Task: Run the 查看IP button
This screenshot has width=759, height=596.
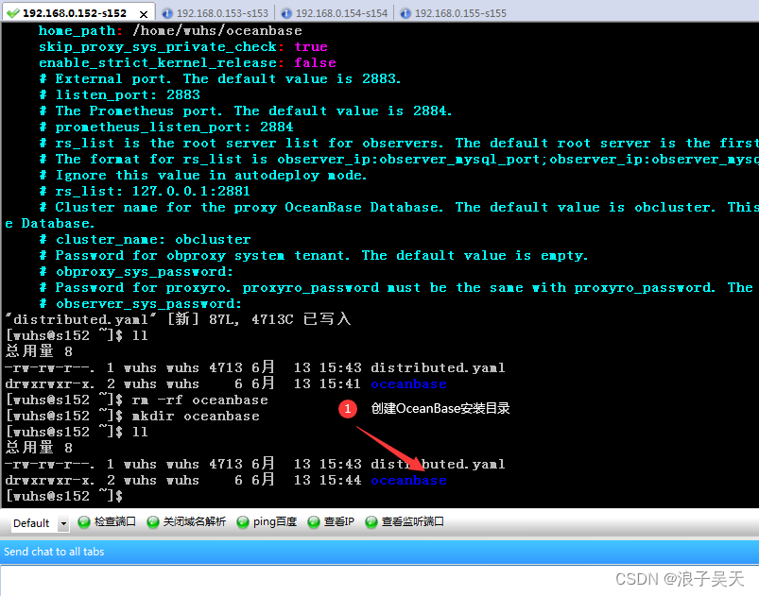Action: click(331, 522)
